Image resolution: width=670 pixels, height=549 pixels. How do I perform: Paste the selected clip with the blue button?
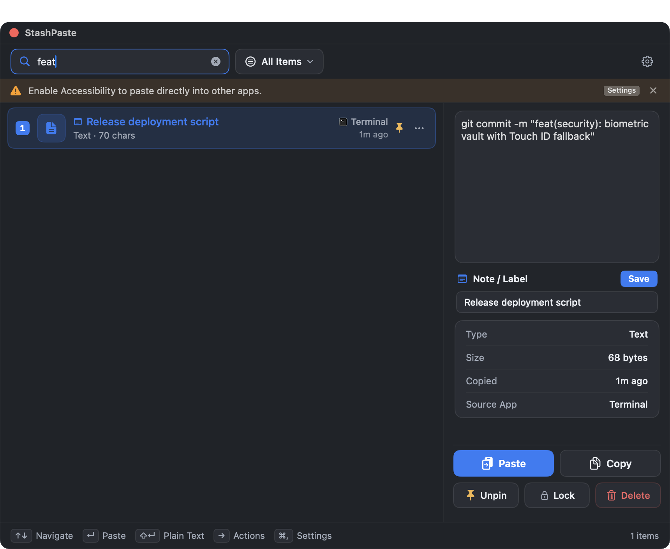tap(504, 463)
